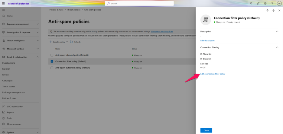283x134 pixels.
Task: Click the help question mark icon
Action: [x=272, y=3]
